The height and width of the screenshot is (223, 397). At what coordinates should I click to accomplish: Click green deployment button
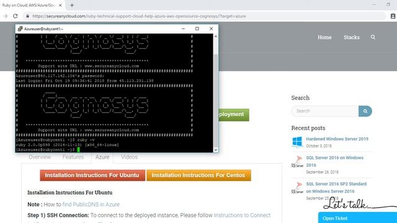tap(233, 115)
